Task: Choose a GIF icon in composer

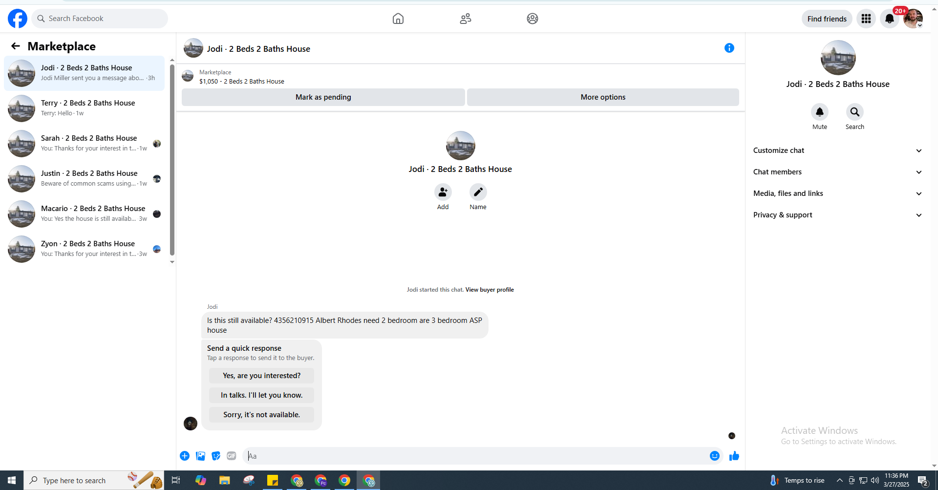Action: click(232, 456)
